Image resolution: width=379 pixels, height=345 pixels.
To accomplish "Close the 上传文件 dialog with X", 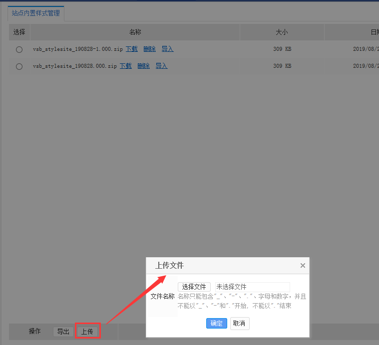I will point(303,266).
